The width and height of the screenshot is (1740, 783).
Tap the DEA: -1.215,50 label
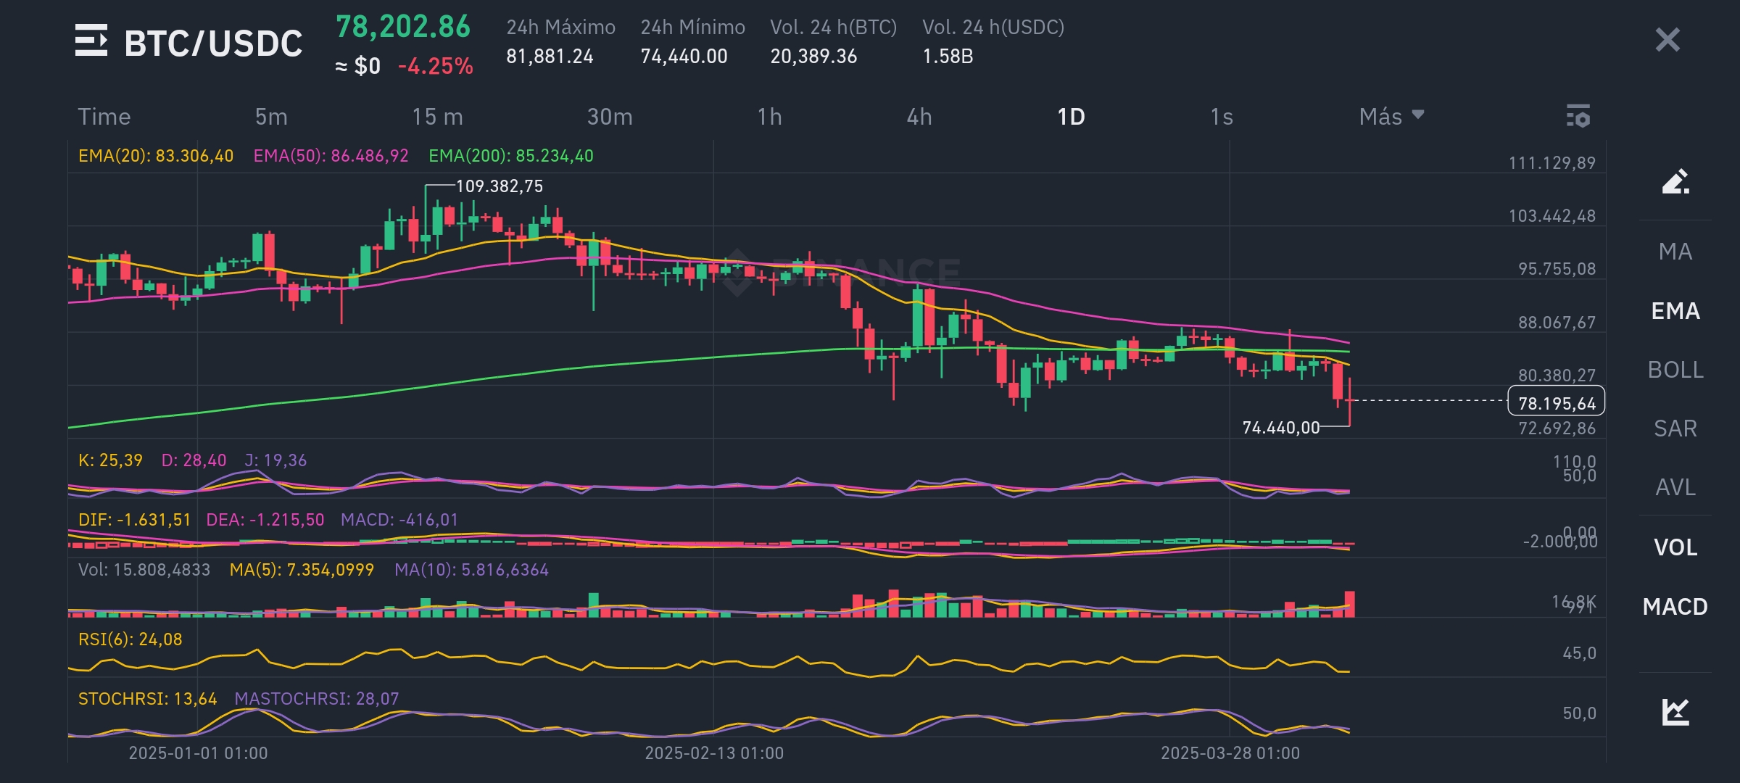(x=265, y=520)
